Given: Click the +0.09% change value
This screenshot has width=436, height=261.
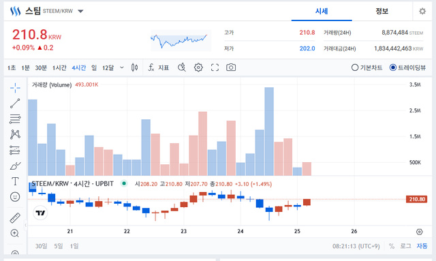Looking at the screenshot, I should tap(23, 48).
